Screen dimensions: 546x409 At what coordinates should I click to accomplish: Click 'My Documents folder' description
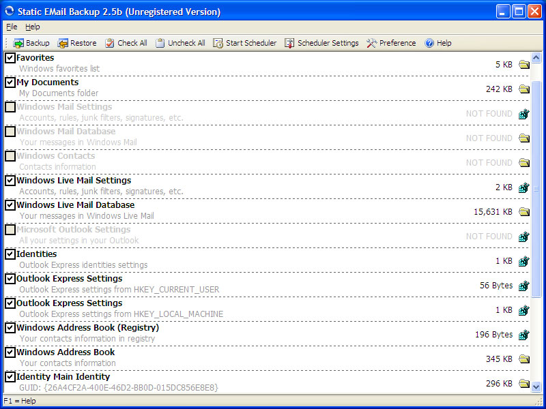59,93
